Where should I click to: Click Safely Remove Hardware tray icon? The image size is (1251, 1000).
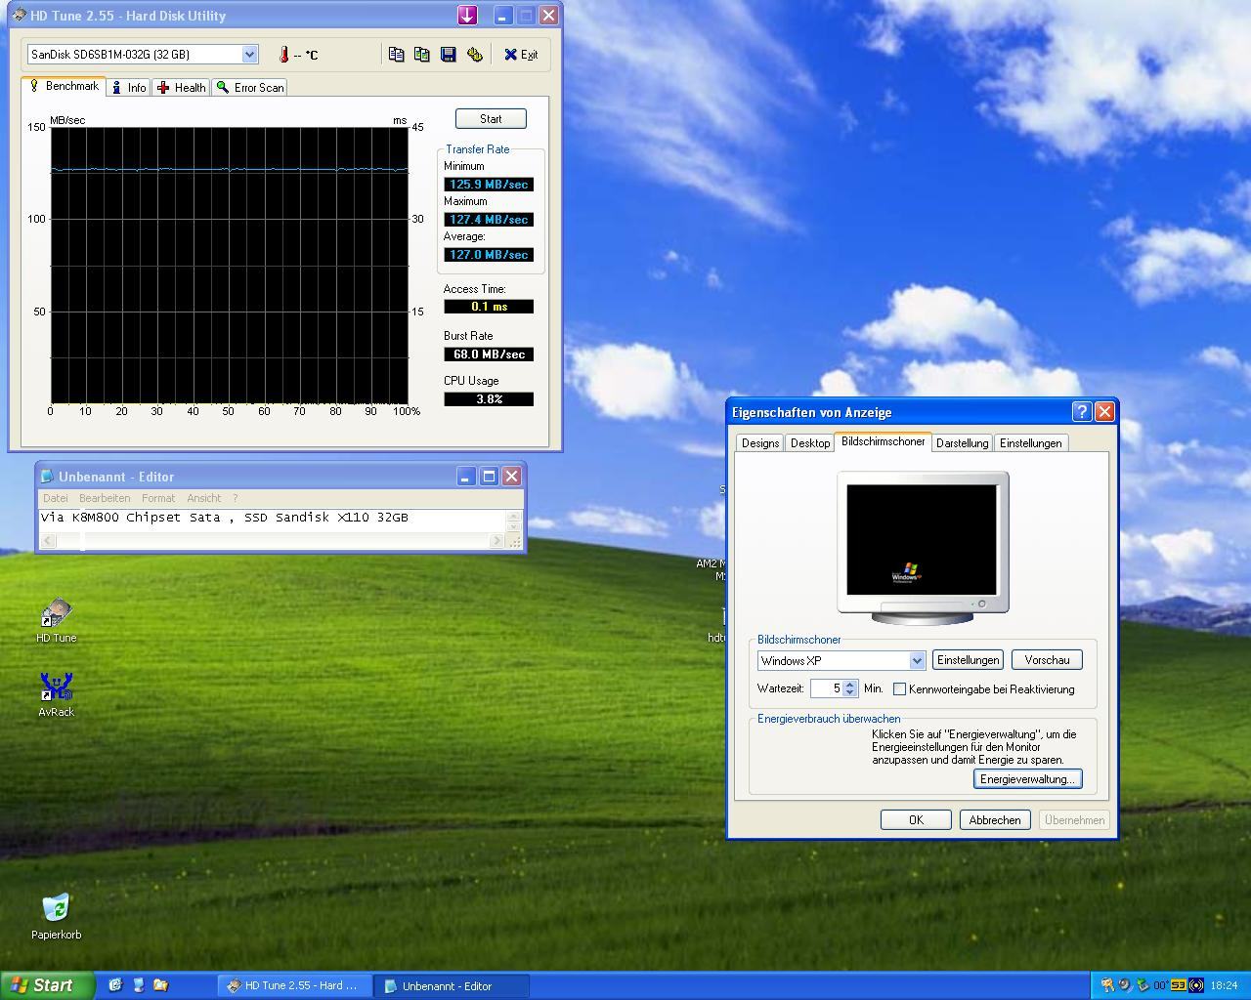click(1142, 985)
